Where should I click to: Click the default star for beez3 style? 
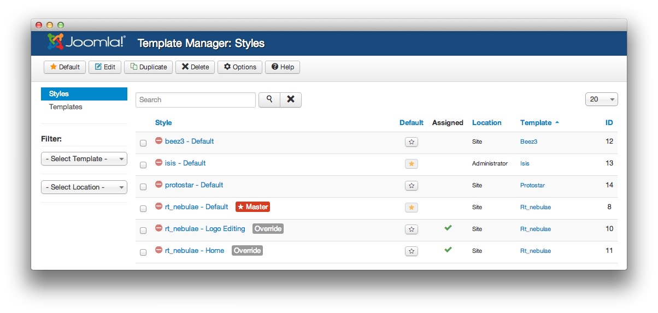412,142
